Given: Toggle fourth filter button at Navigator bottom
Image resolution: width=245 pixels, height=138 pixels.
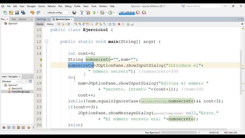Looking at the screenshot, I should (x=18, y=127).
